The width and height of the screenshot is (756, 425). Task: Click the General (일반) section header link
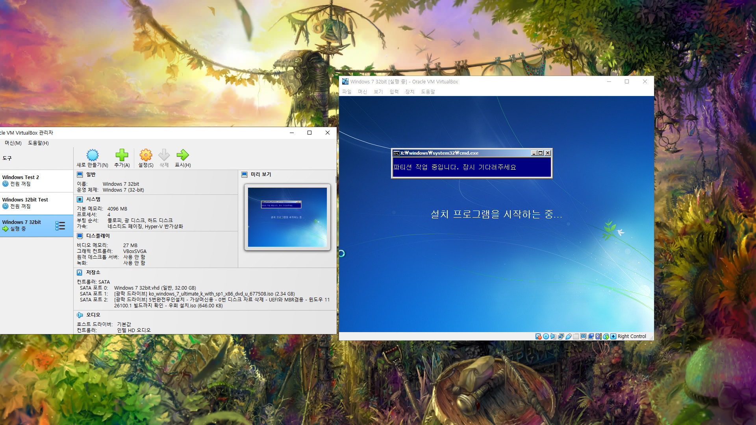(91, 174)
